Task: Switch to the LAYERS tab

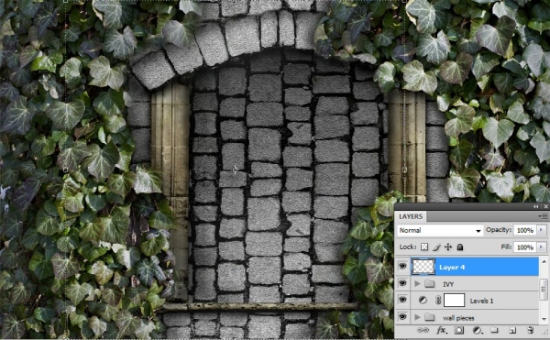Action: pos(411,216)
